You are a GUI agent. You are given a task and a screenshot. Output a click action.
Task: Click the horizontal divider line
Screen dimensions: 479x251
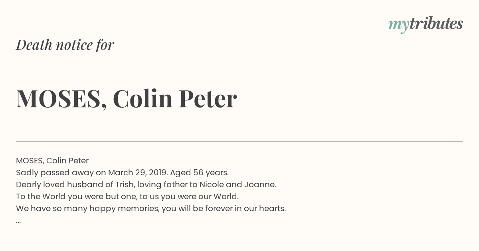pos(239,141)
